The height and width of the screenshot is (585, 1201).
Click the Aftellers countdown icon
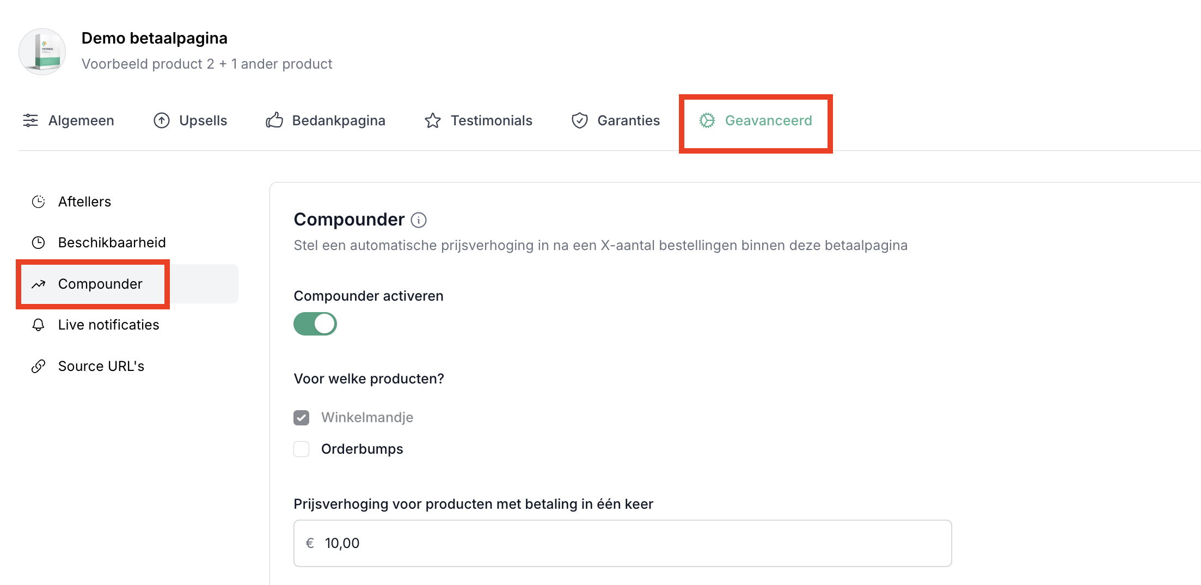(38, 202)
